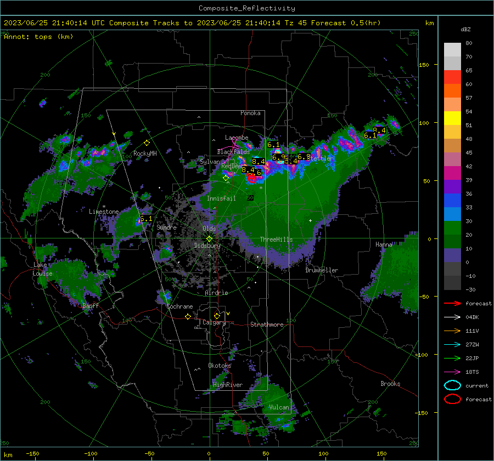Click the Lacombe city label
Image resolution: width=494 pixels, height=461 pixels.
click(237, 138)
